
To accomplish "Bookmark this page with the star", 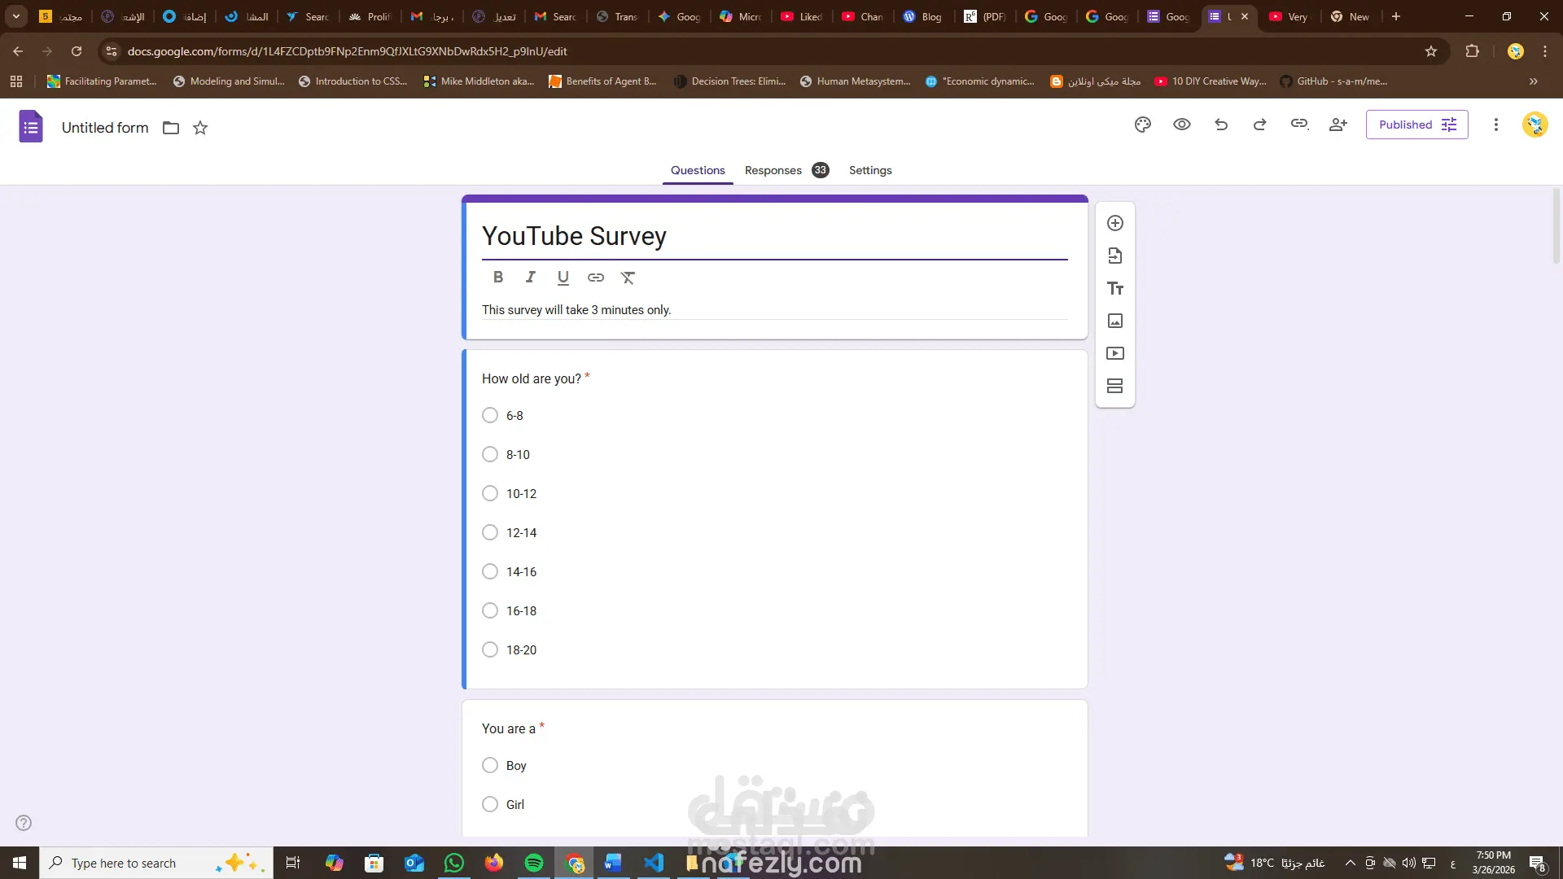I will pos(1431,51).
